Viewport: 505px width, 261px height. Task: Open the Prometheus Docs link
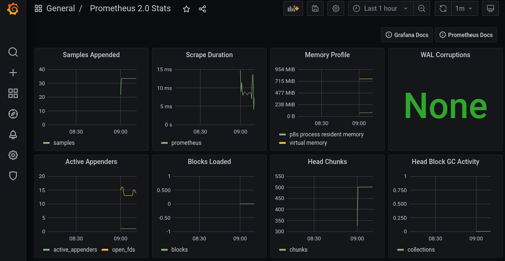click(x=466, y=35)
